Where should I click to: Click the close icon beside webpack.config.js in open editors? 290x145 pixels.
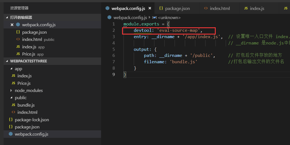click(12, 25)
